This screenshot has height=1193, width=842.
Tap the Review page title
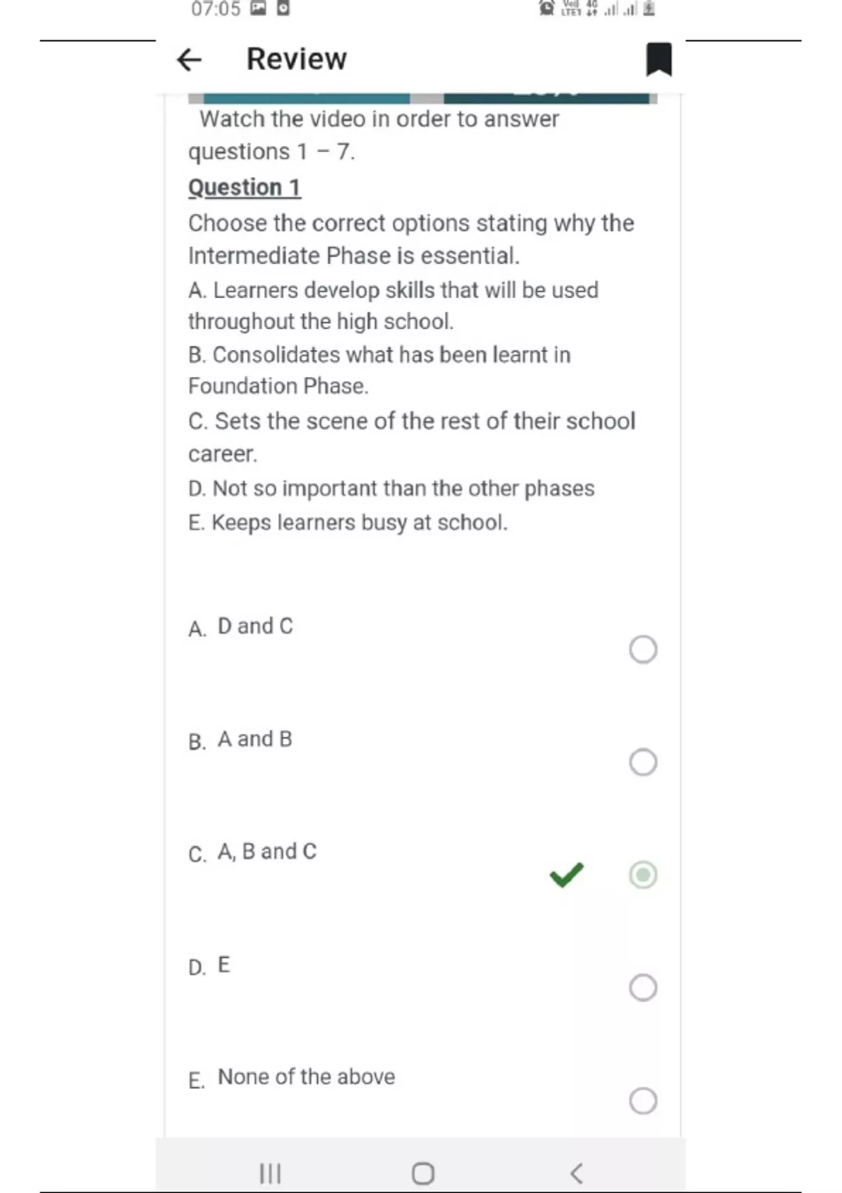296,59
